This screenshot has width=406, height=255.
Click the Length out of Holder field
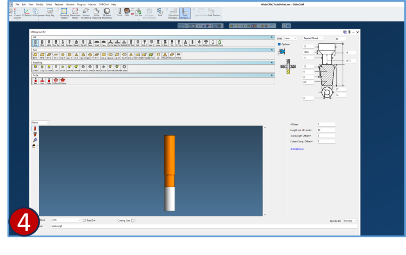point(326,130)
